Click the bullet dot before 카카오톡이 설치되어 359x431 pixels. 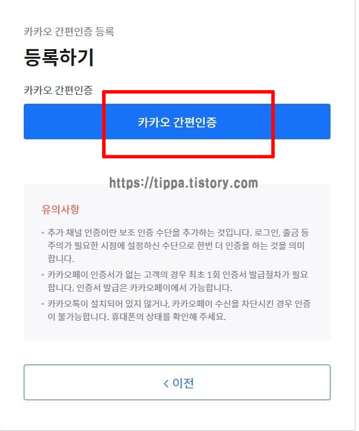[43, 304]
